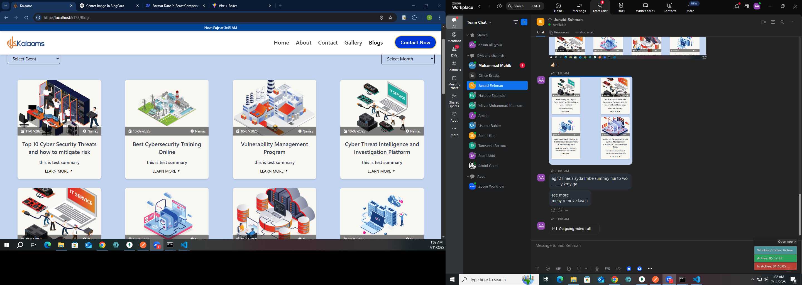802x285 pixels.
Task: Open Chrome from the right taskbar
Action: [614, 279]
